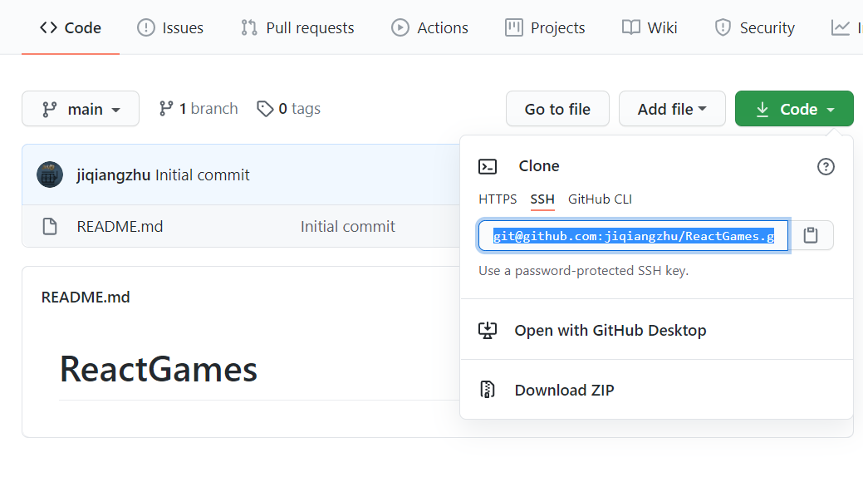Click the Actions play icon

coord(400,27)
